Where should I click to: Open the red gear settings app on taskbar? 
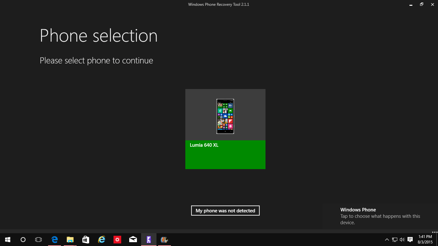click(x=117, y=239)
